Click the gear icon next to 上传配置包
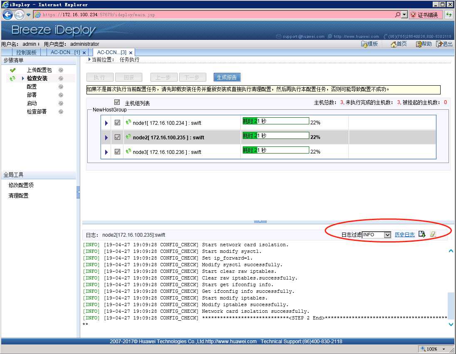 pyautogui.click(x=61, y=70)
